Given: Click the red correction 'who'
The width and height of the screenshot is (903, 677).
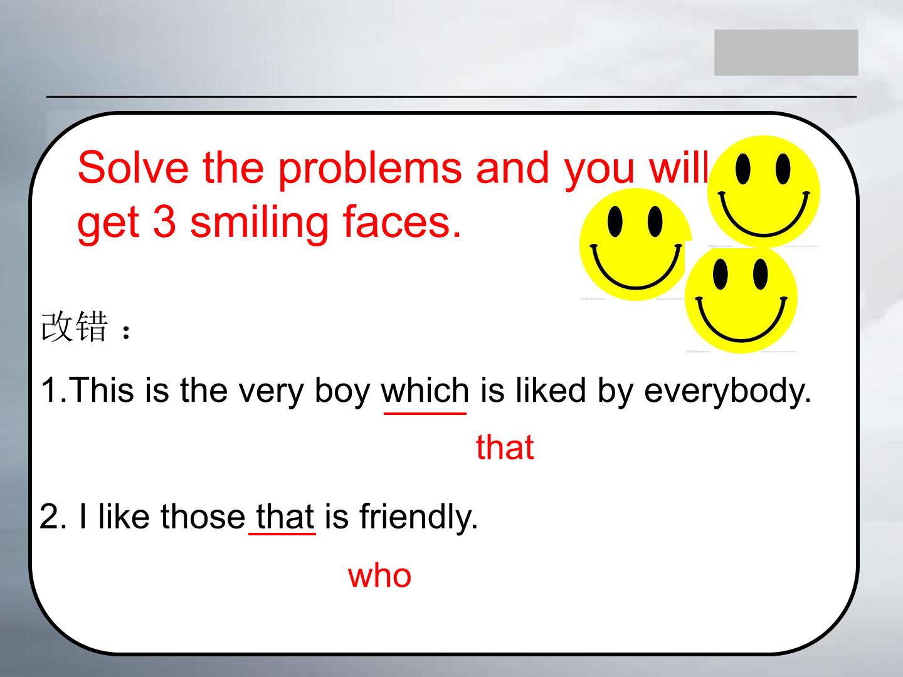Looking at the screenshot, I should [380, 575].
